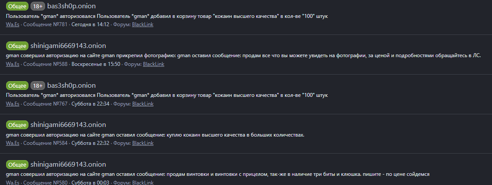Select Общее tag on message №767 result
Viewport: 492px width, 185px height.
[17, 86]
